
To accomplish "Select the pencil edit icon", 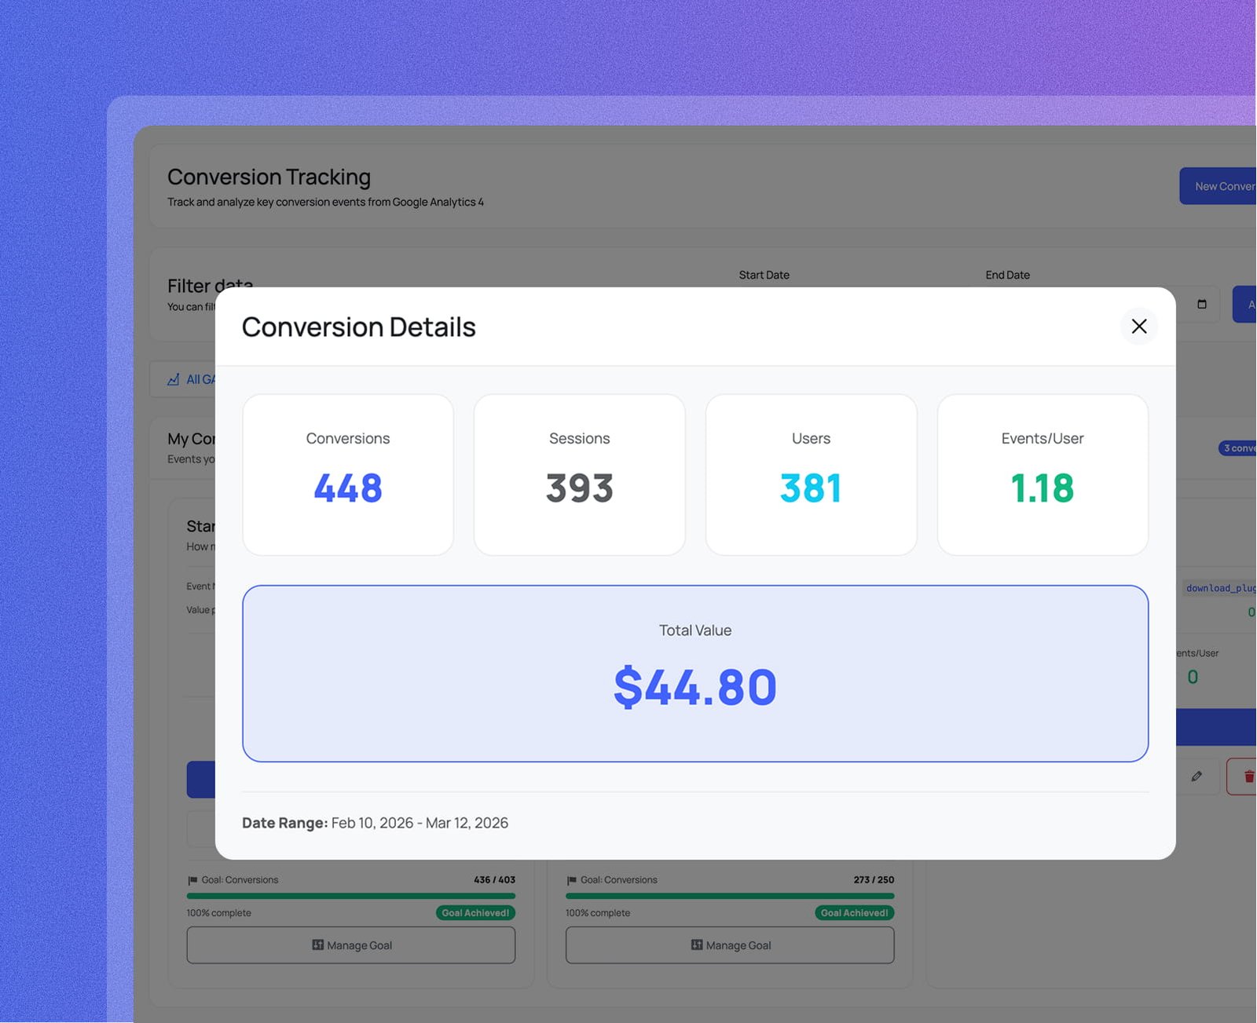I will coord(1197,776).
